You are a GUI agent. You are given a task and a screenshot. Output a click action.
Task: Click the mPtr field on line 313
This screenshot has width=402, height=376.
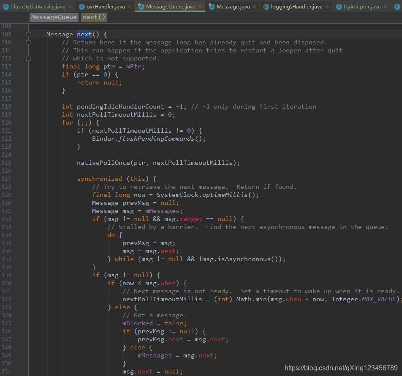point(133,66)
